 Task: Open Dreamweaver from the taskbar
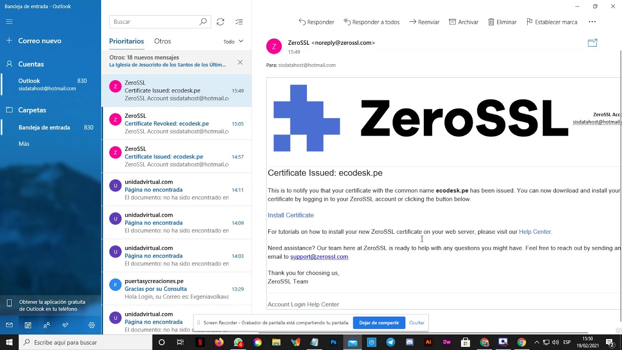[x=447, y=342]
